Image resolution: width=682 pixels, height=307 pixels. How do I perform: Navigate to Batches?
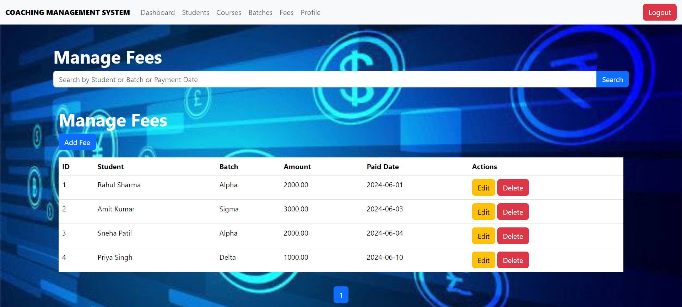tap(260, 12)
